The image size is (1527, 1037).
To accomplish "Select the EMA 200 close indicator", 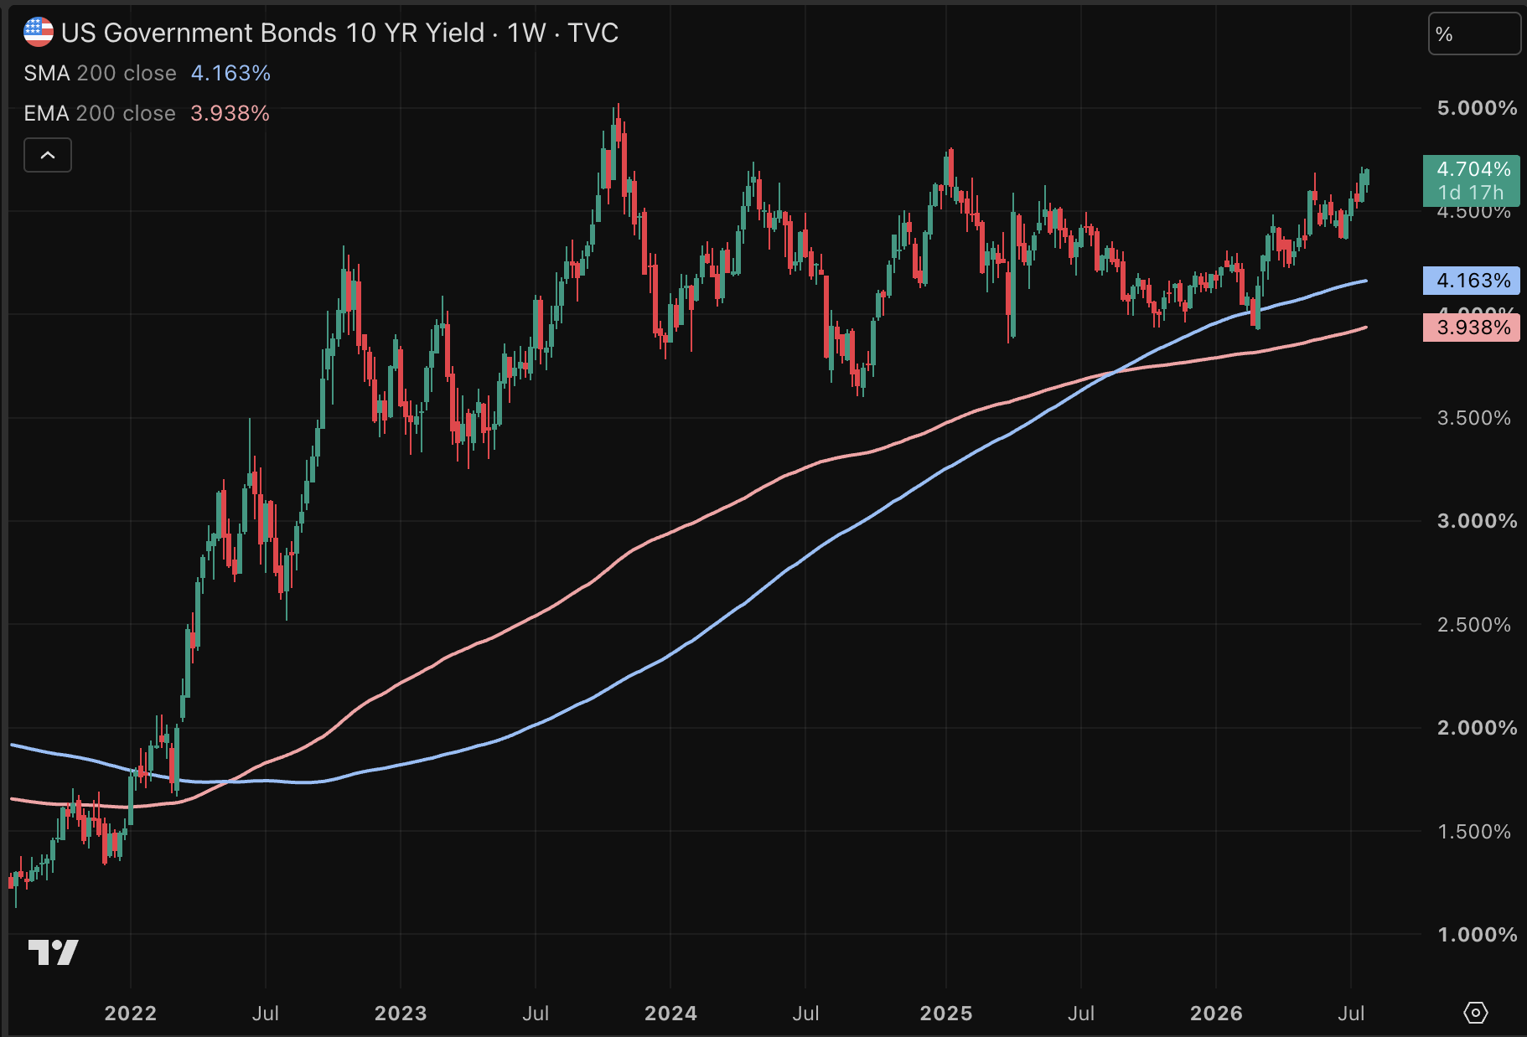I will (x=100, y=114).
